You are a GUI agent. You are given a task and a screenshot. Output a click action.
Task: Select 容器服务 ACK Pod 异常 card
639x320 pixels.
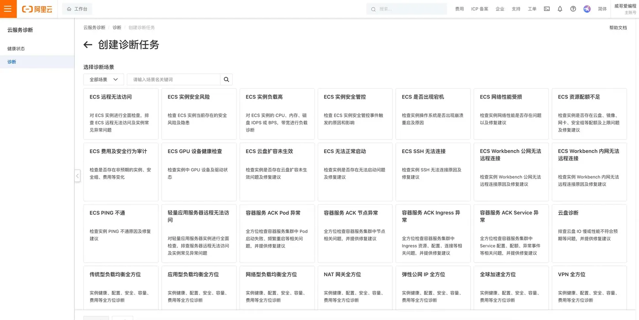pos(277,233)
